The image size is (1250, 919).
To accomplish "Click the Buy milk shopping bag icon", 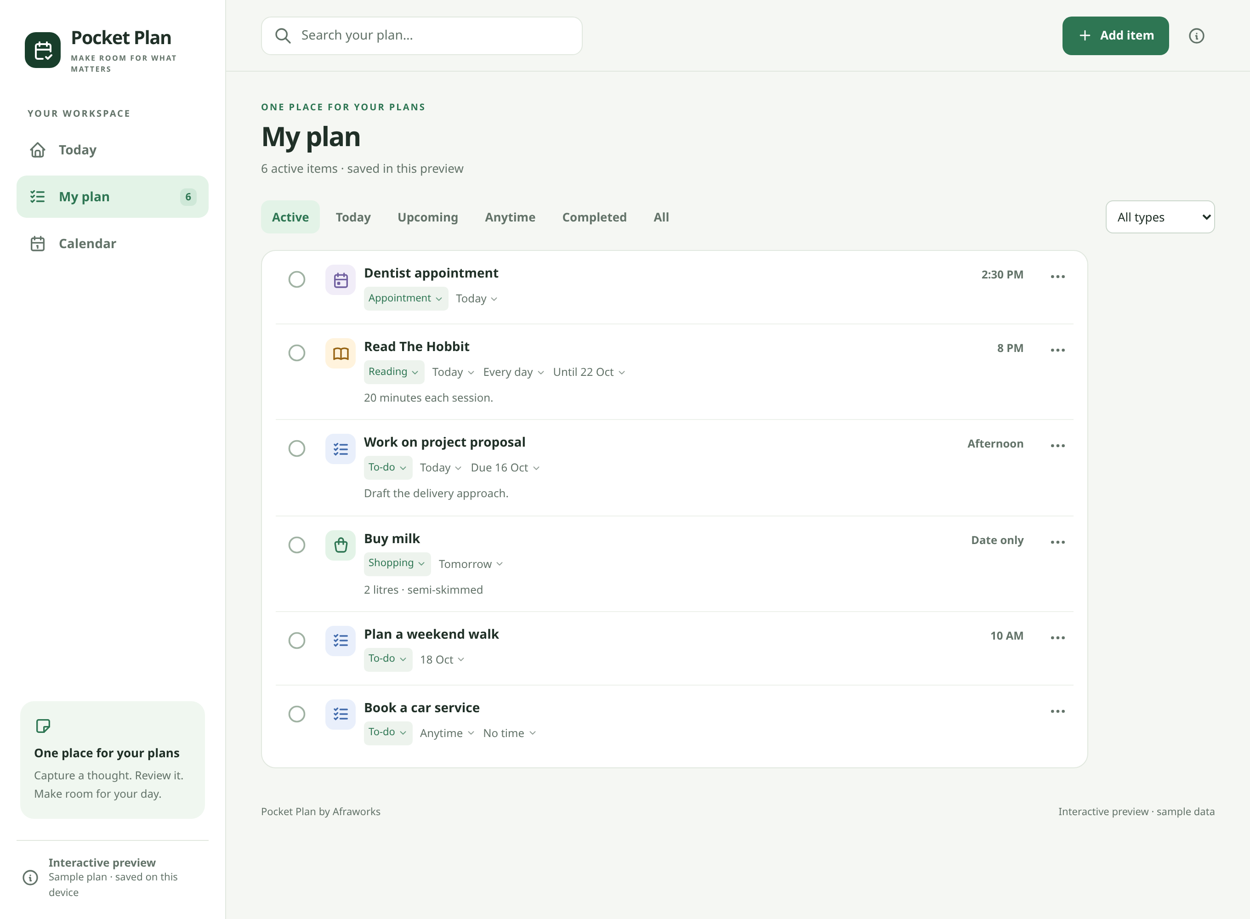I will (341, 545).
